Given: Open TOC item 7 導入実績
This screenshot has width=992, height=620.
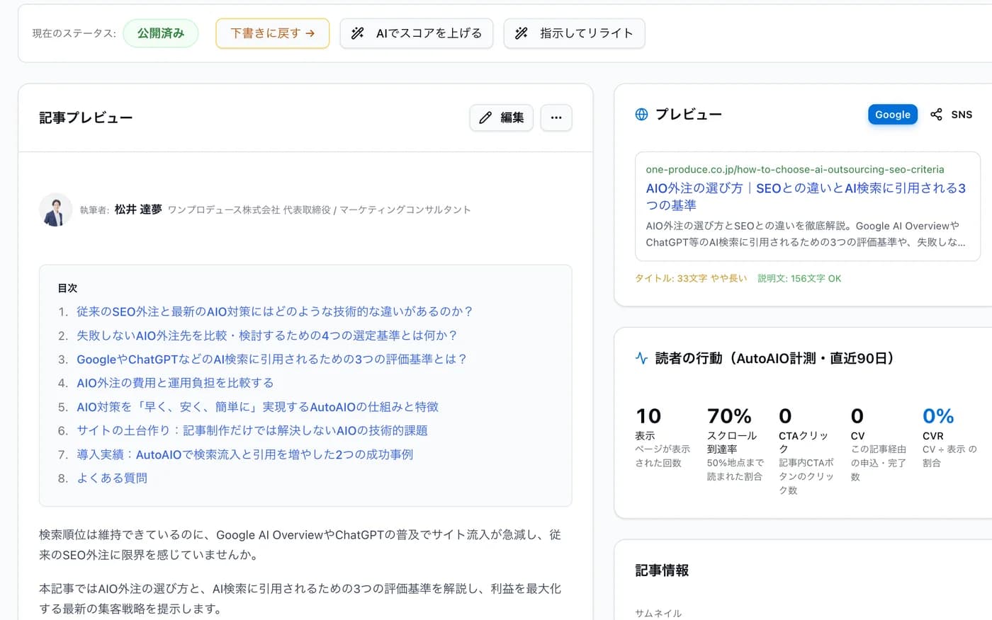Looking at the screenshot, I should pyautogui.click(x=244, y=454).
